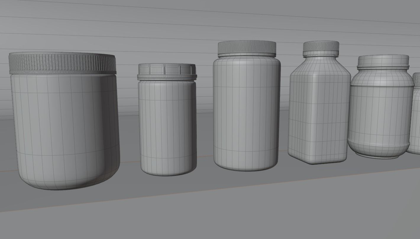Select the rounded jar body with the smooth lid

[381, 114]
